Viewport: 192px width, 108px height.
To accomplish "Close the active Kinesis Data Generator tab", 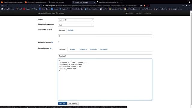I will coord(95,2).
